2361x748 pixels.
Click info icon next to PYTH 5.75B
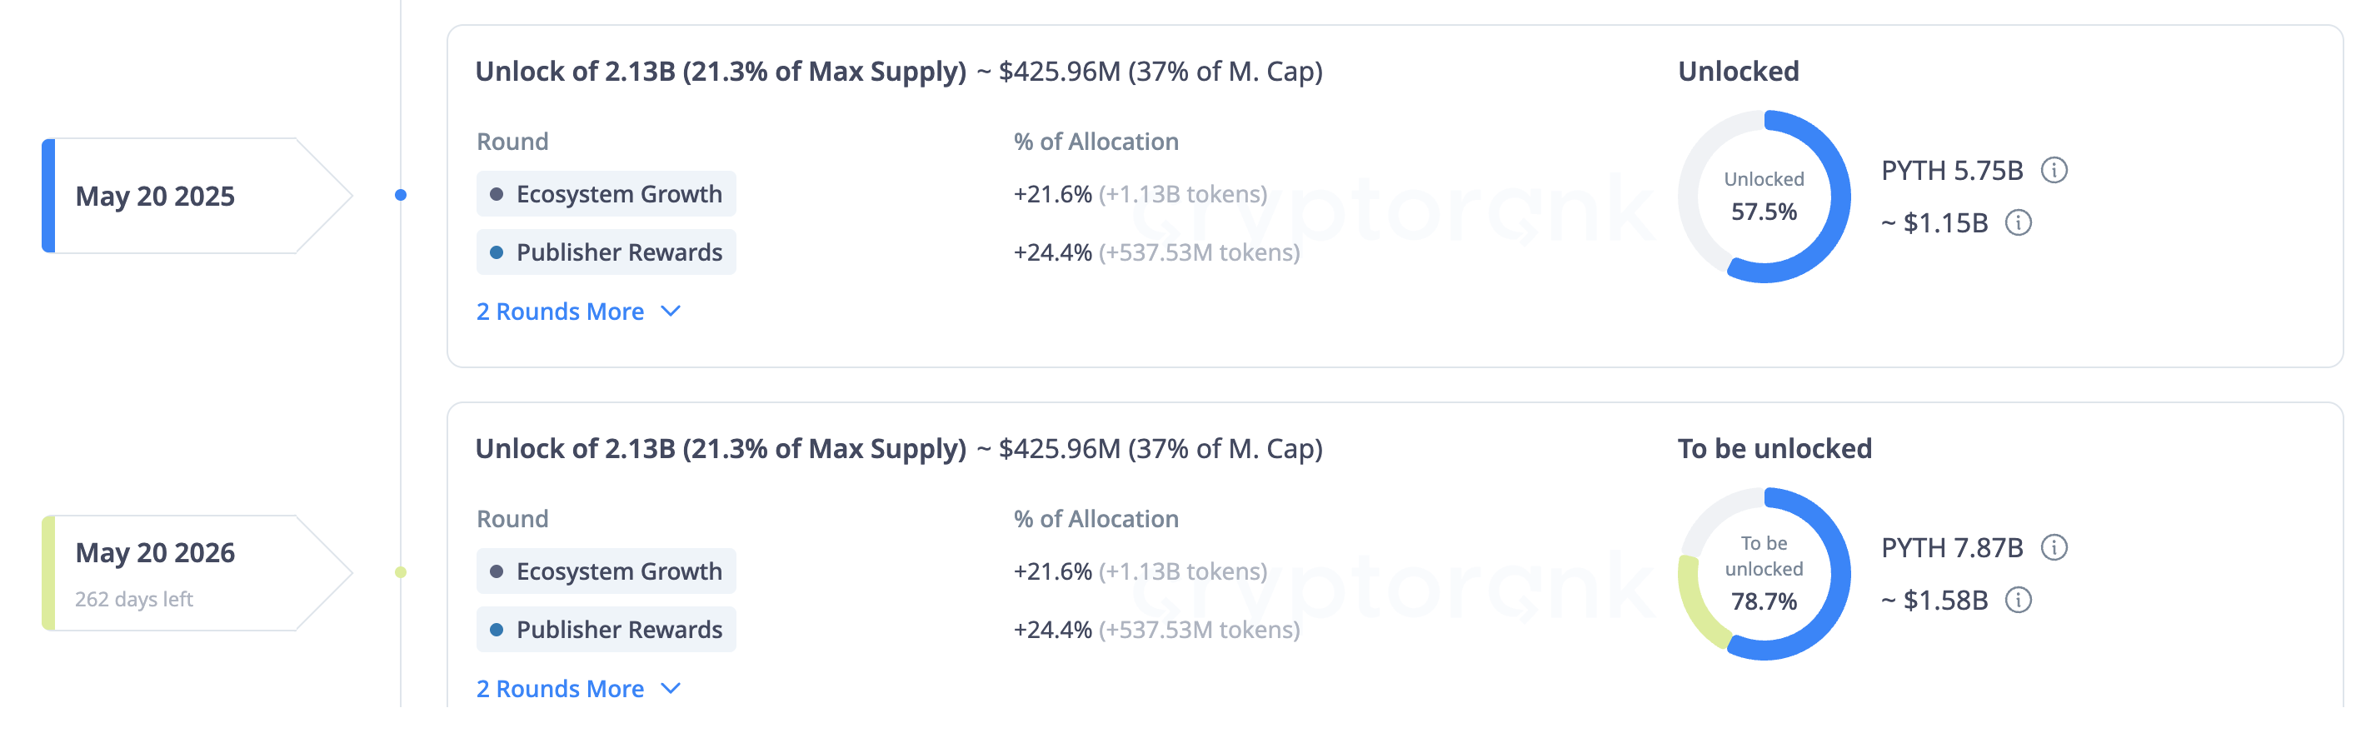point(2054,171)
